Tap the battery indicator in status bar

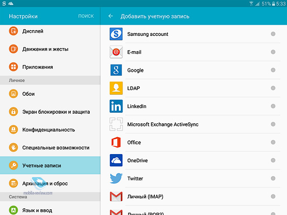click(x=274, y=4)
